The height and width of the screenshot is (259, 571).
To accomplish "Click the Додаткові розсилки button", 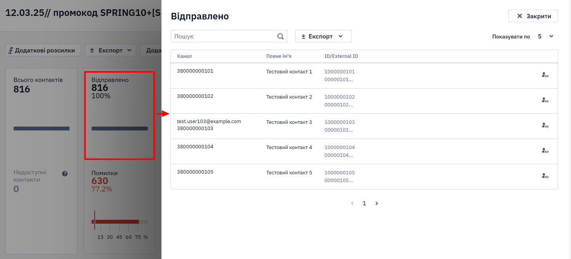I will [x=43, y=50].
